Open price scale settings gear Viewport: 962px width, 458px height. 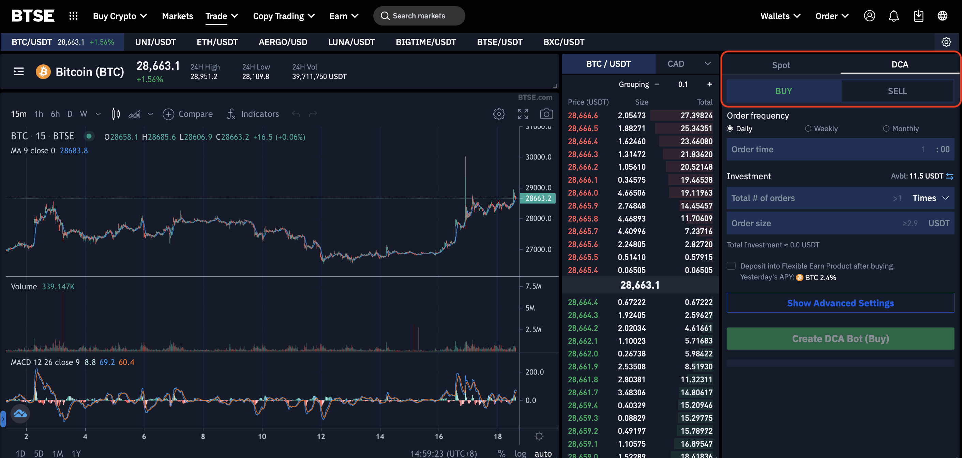click(539, 436)
